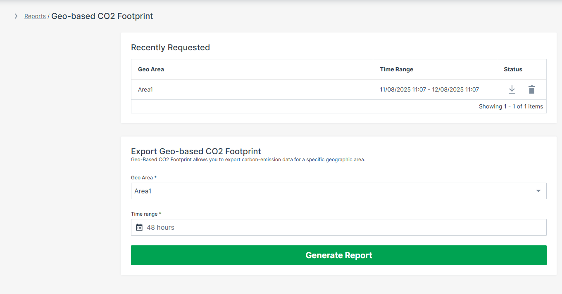The height and width of the screenshot is (294, 562).
Task: Click the Geo-based CO2 Footprint breadcrumb title
Action: pos(102,16)
